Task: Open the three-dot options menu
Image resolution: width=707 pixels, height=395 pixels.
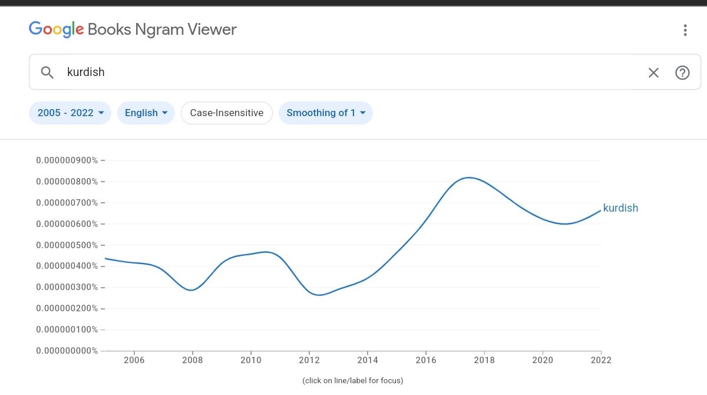Action: coord(685,30)
